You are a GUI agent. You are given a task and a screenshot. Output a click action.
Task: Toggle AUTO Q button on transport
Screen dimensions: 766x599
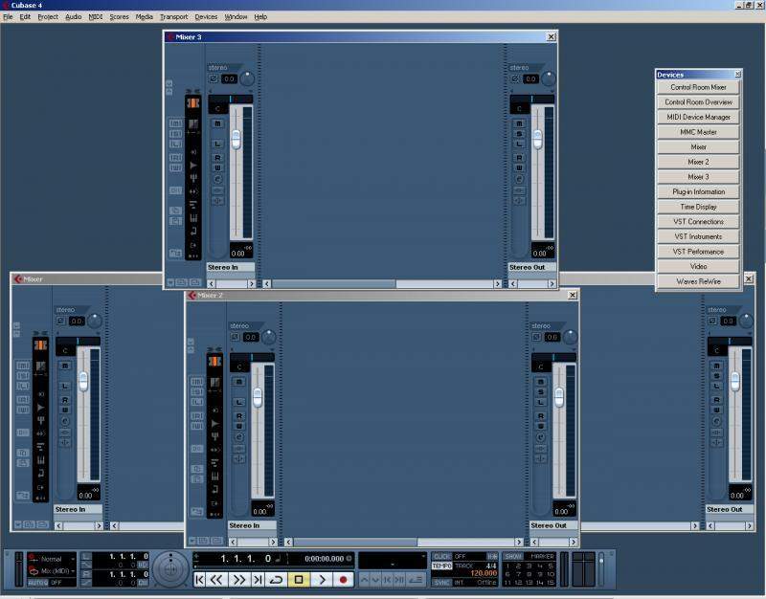38,583
